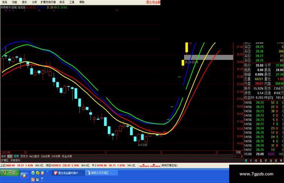Click the gray price zone 25.23-25.14
This screenshot has height=183, width=284.
(x=208, y=57)
